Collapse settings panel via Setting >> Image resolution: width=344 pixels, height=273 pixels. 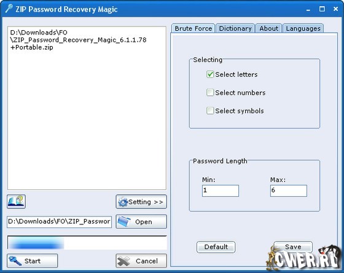[141, 202]
